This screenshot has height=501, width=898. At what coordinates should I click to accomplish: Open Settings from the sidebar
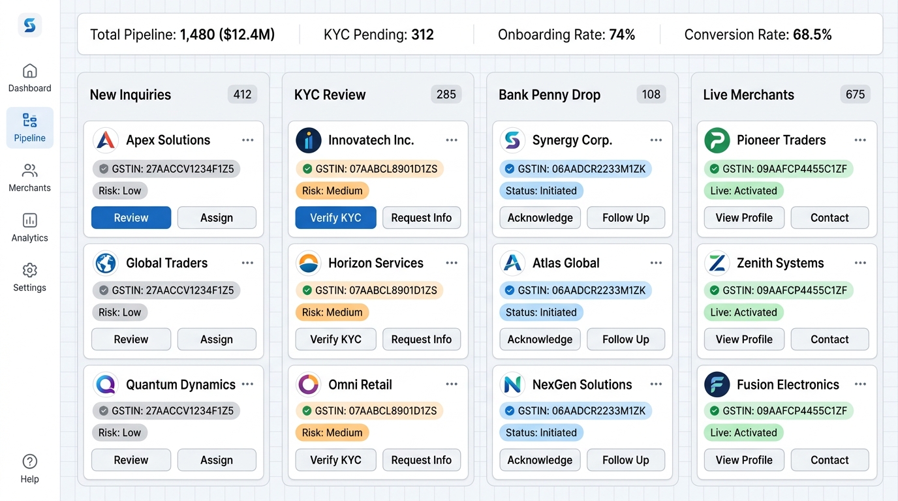[29, 278]
